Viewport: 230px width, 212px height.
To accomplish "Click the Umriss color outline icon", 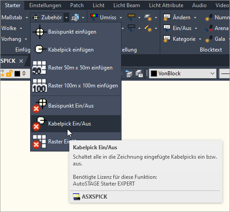I will (94, 17).
